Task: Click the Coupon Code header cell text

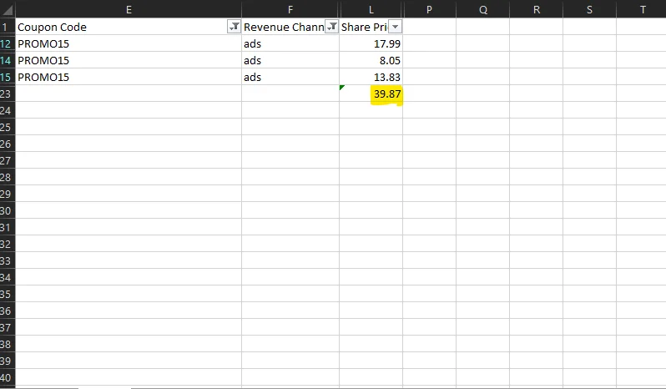Action: coord(52,28)
